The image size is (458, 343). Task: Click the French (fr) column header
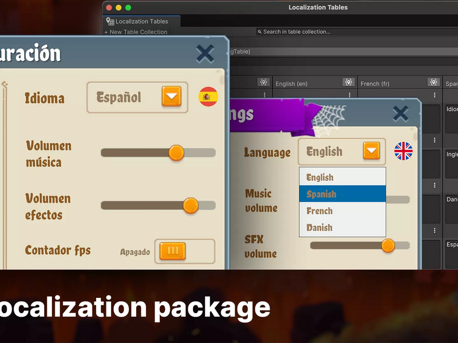click(x=400, y=83)
